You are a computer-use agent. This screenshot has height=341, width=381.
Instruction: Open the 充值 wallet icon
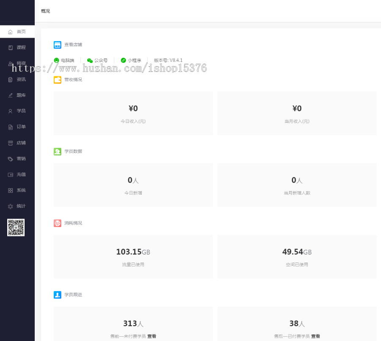pos(10,175)
